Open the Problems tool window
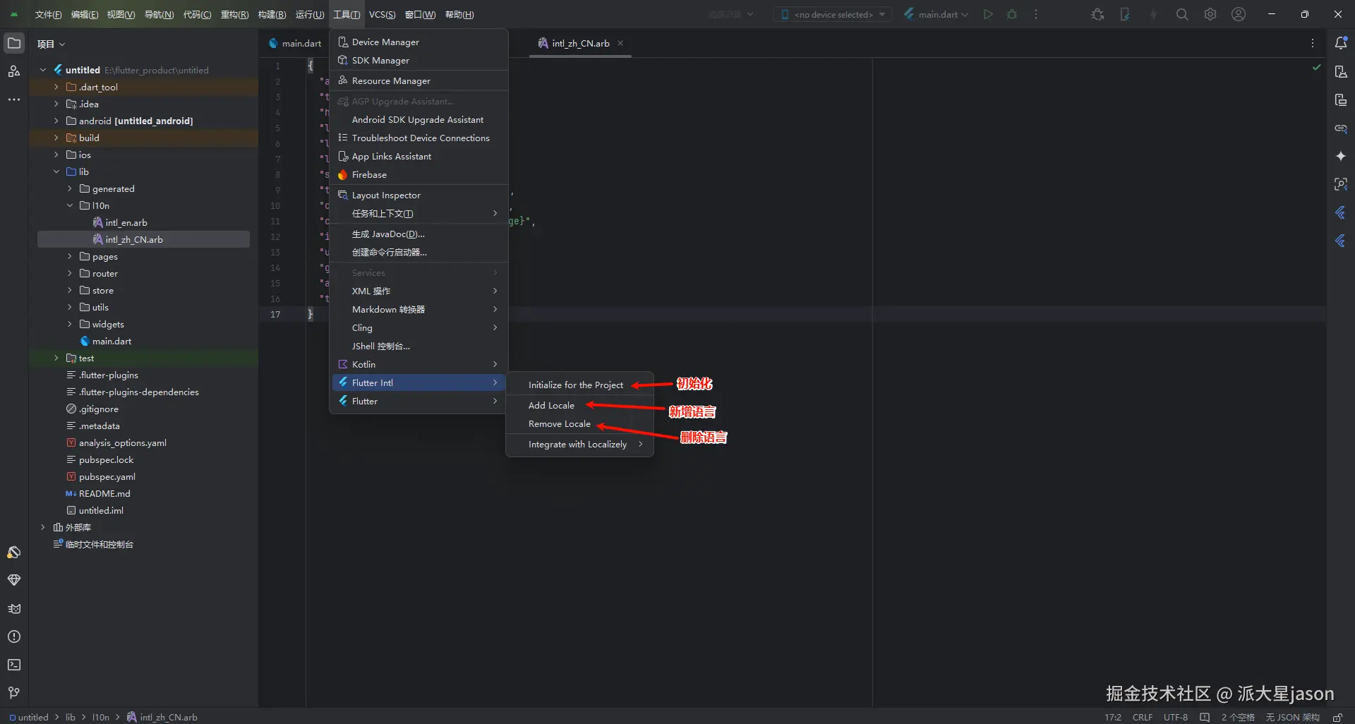 coord(14,636)
